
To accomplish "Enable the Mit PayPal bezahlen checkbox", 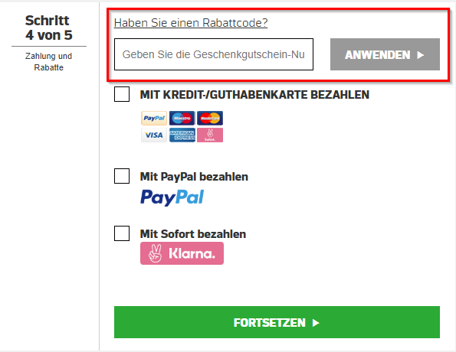I will [x=122, y=176].
